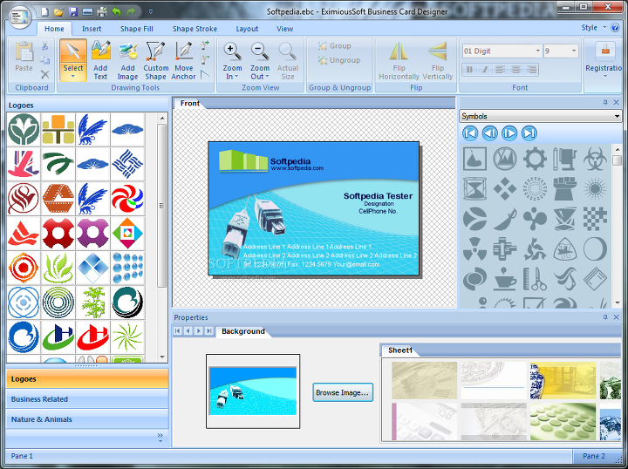This screenshot has width=628, height=469.
Task: Go to previous symbols page
Action: (x=489, y=133)
